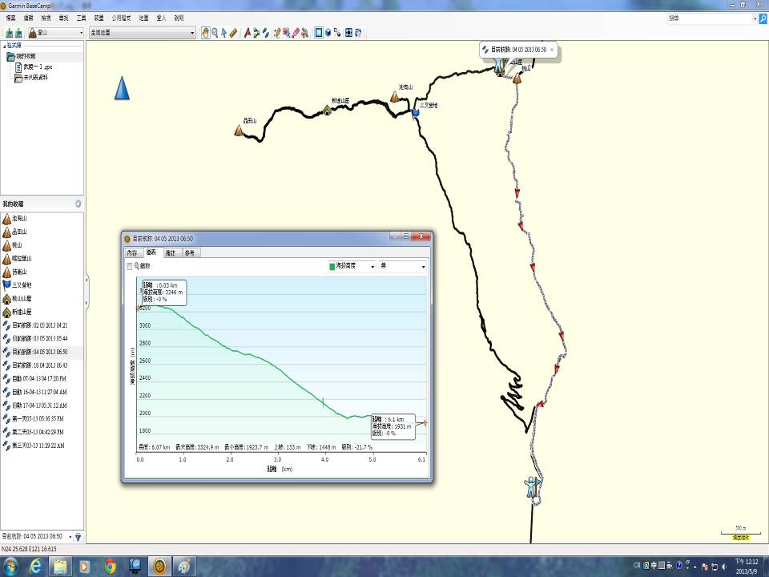This screenshot has width=769, height=577.
Task: Open the 無 second graph data dropdown
Action: coord(402,266)
